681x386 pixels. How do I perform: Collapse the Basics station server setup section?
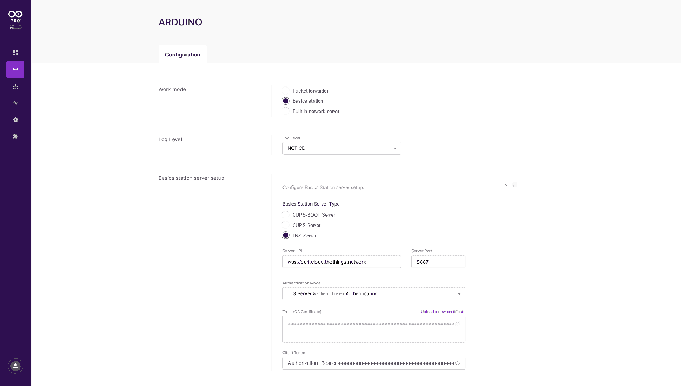pos(504,185)
